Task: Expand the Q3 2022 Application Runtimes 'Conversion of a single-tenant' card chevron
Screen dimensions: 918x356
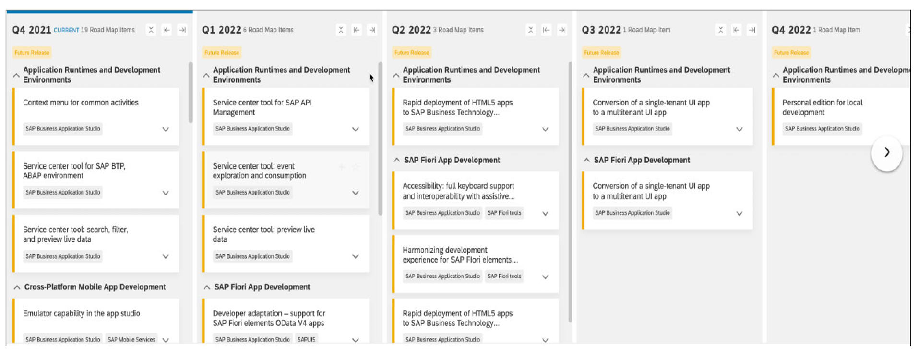Action: (x=739, y=129)
